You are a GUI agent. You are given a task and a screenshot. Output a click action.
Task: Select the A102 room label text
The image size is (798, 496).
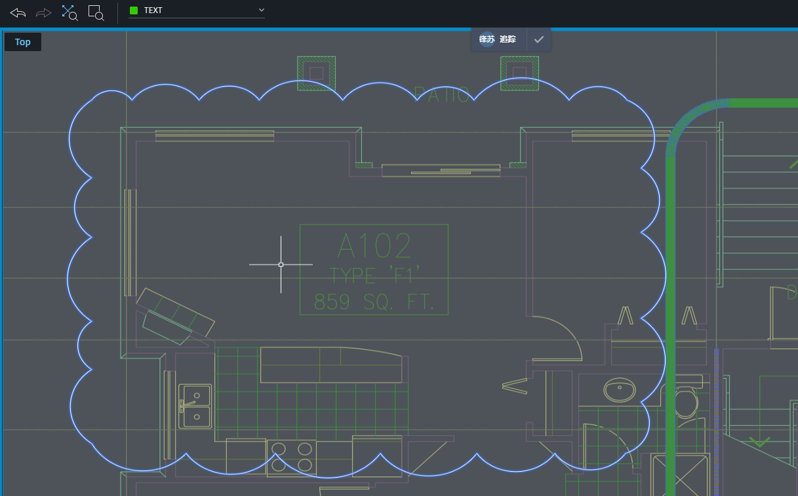click(374, 247)
